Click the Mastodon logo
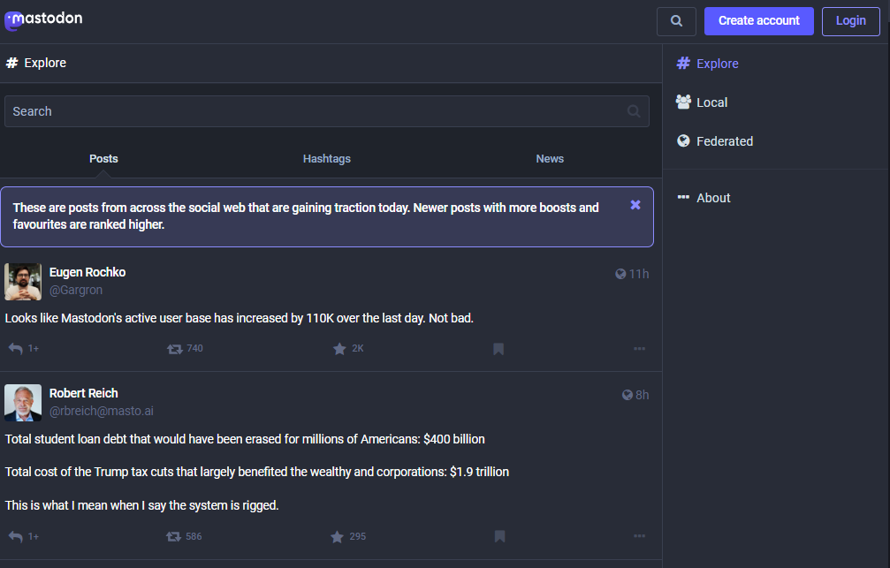Image resolution: width=890 pixels, height=568 pixels. (43, 19)
